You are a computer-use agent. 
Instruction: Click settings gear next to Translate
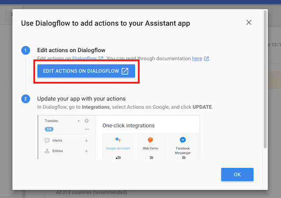click(x=86, y=121)
